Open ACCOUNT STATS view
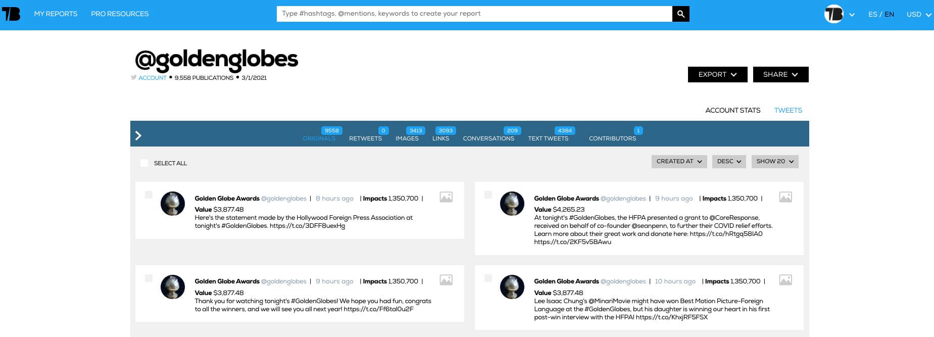This screenshot has width=934, height=337. click(732, 110)
